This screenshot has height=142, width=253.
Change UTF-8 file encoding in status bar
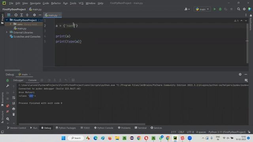(x=190, y=132)
